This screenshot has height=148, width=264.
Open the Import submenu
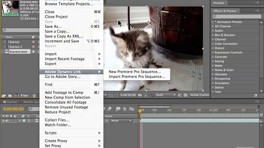pyautogui.click(x=71, y=54)
